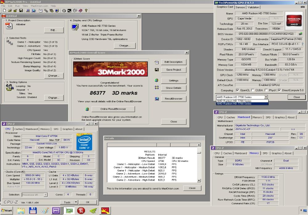Open the GPU-Z graphics card taskbar icon
This screenshot has width=308, height=215.
69,210
